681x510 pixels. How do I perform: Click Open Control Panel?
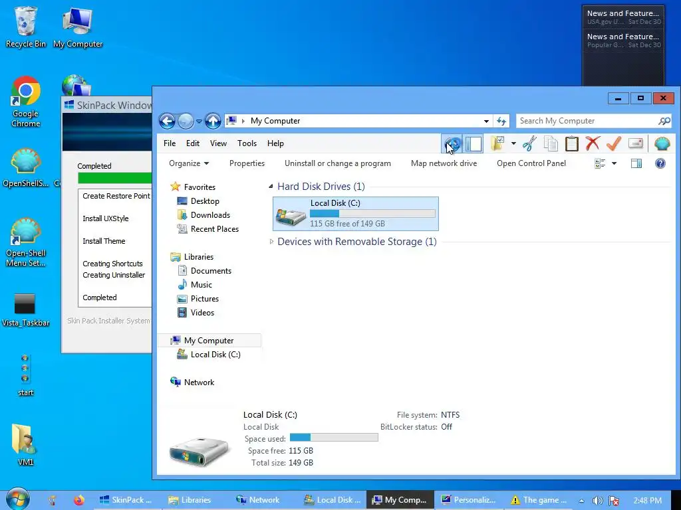[x=531, y=163]
